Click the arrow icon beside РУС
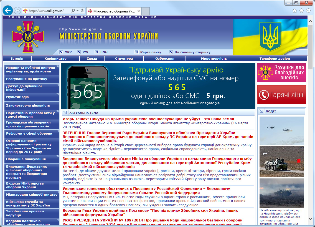 pos(79,52)
